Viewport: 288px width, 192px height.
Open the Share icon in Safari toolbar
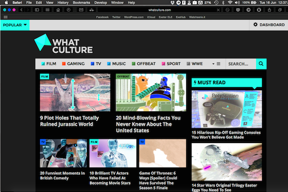coord(269,10)
